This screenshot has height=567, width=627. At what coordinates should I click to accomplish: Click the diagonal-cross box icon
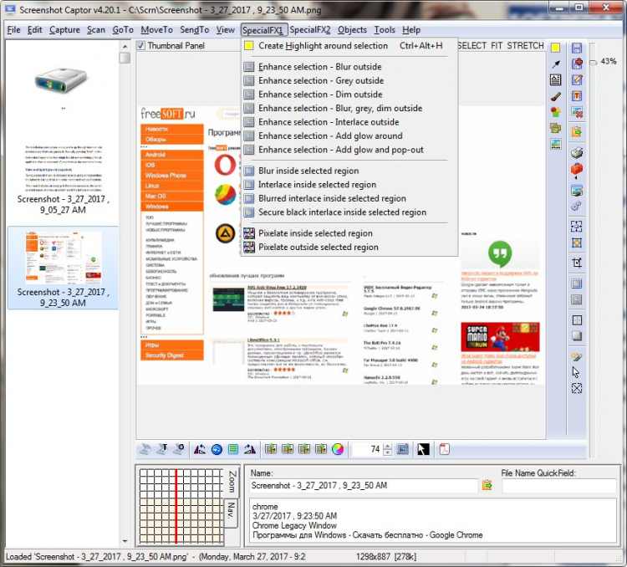click(577, 389)
